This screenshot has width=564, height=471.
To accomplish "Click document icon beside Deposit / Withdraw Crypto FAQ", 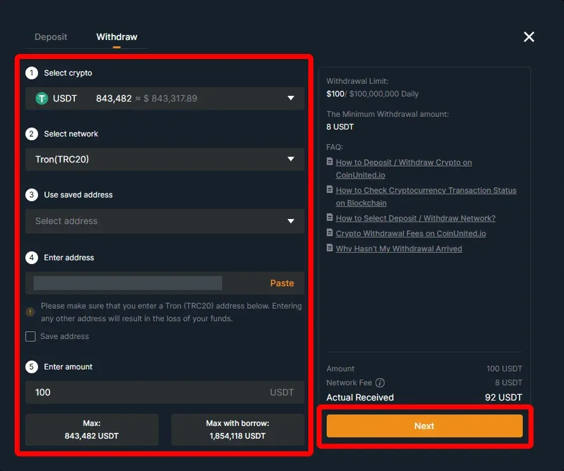I will pyautogui.click(x=329, y=162).
